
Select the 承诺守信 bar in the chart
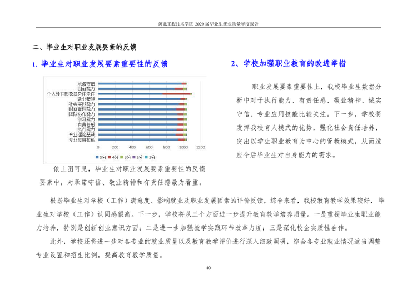[x=143, y=84]
